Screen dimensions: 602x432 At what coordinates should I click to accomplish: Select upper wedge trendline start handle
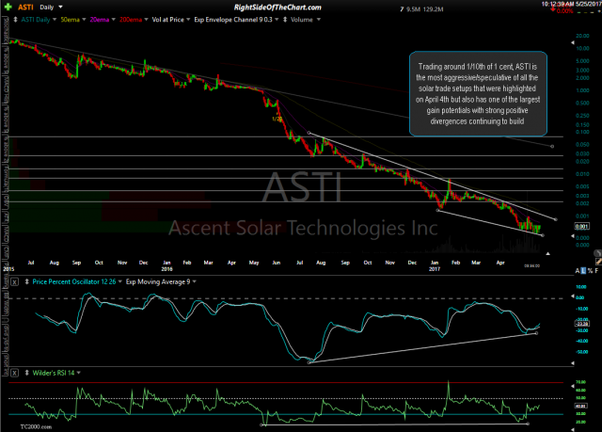pos(309,133)
